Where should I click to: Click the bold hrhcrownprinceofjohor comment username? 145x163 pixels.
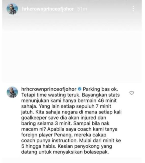(x=49, y=89)
